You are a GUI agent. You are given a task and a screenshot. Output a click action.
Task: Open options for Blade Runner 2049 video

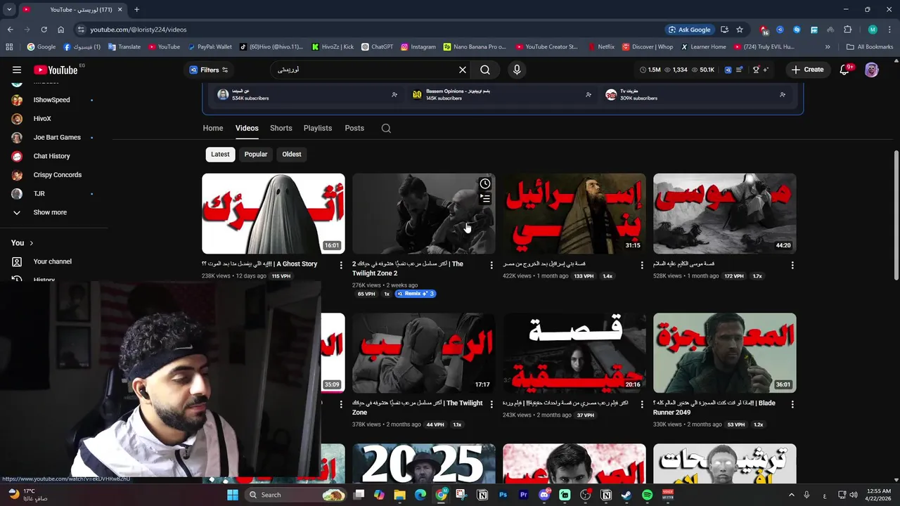pos(792,404)
